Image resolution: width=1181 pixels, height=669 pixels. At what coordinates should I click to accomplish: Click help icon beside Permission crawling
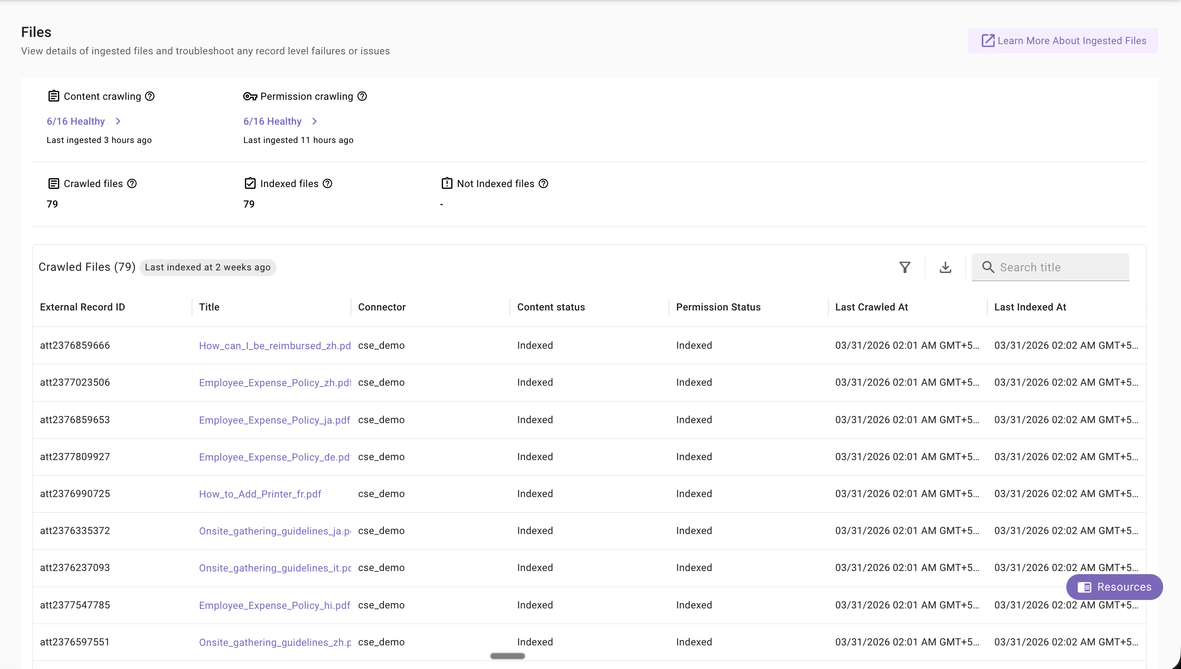362,96
